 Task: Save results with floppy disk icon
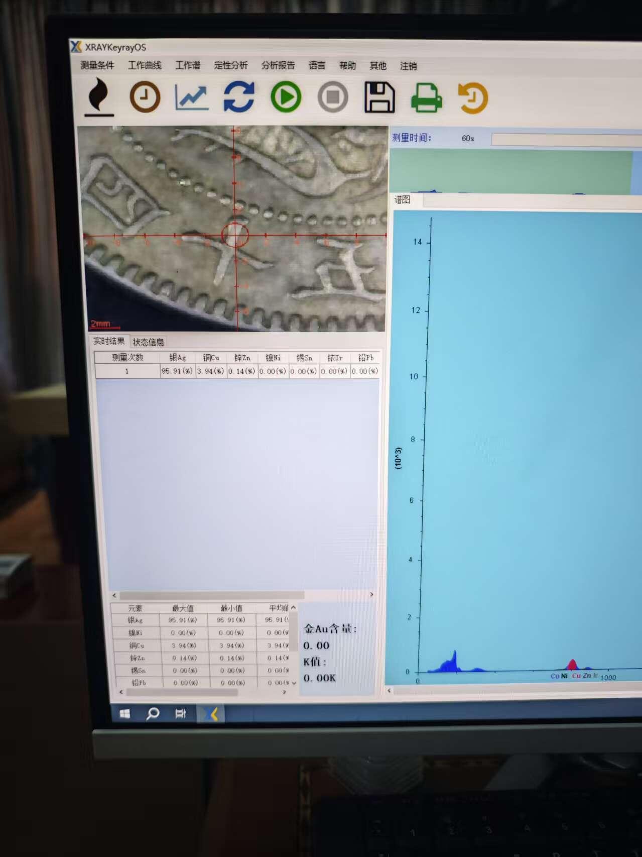(379, 97)
